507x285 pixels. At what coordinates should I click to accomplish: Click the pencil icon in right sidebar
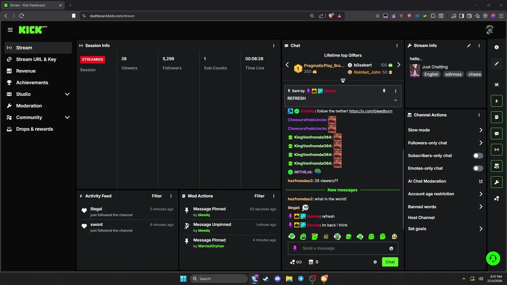pyautogui.click(x=497, y=63)
